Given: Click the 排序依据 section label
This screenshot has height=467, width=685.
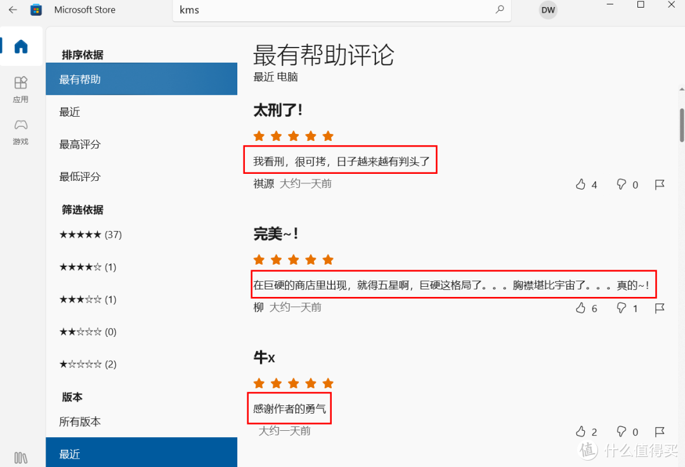Looking at the screenshot, I should coord(82,55).
